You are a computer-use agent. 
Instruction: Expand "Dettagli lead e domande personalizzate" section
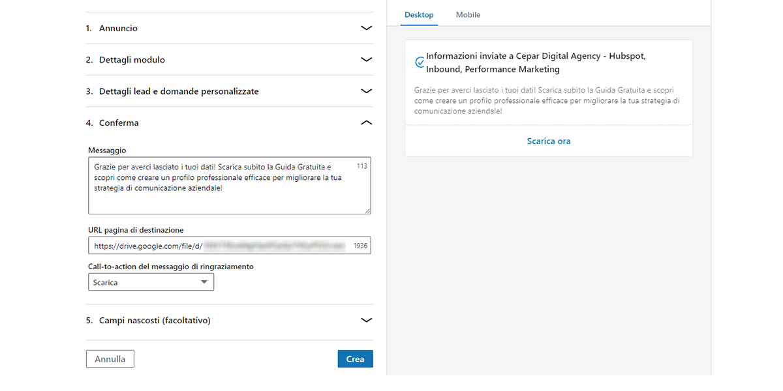click(366, 91)
